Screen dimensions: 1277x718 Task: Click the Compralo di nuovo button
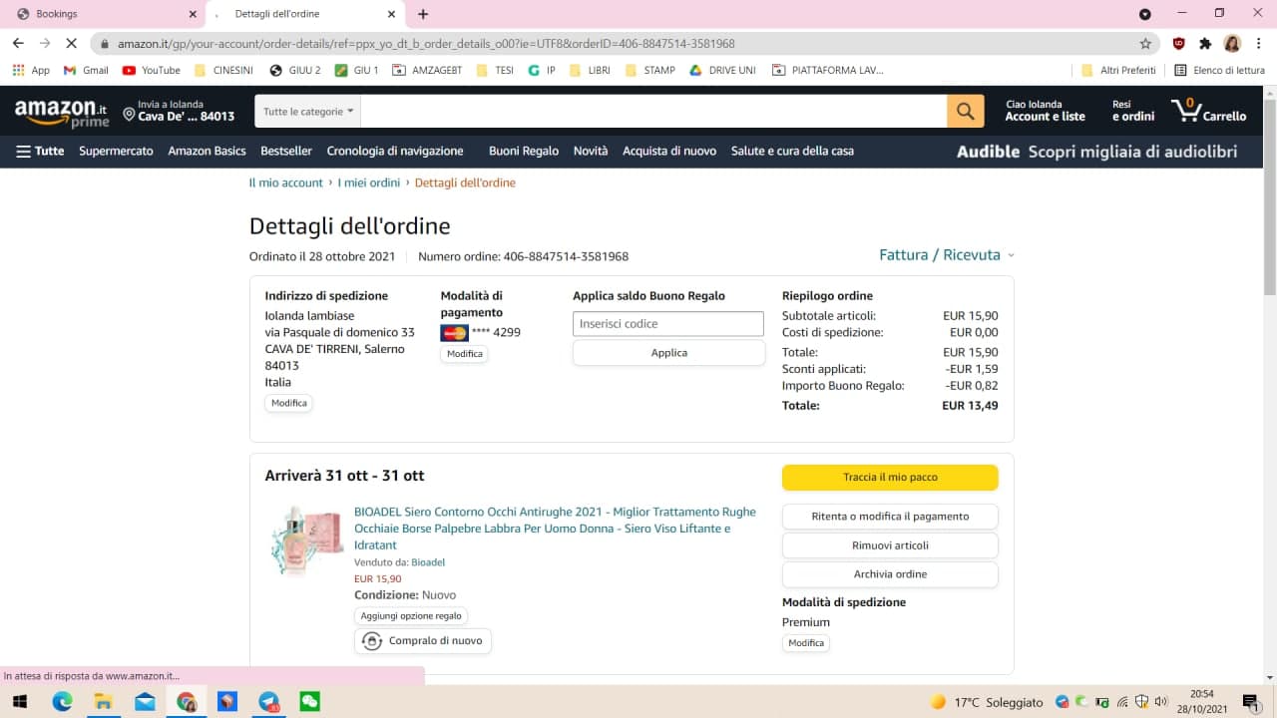[423, 641]
